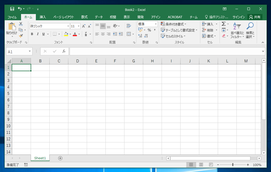Apply yellow fill color bucket
The width and height of the screenshot is (271, 172).
click(66, 34)
